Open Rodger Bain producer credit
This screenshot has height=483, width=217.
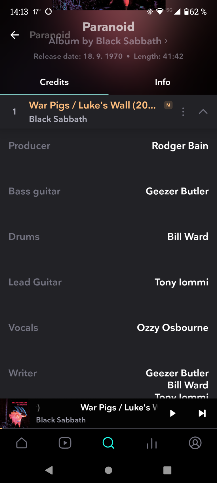coord(180,146)
